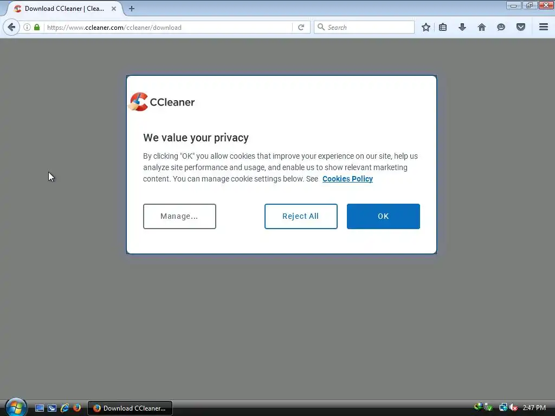Go back with the browser back arrow
The width and height of the screenshot is (555, 416).
point(11,27)
